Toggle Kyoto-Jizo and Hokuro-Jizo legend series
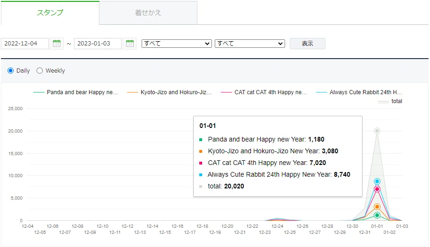 pos(169,92)
